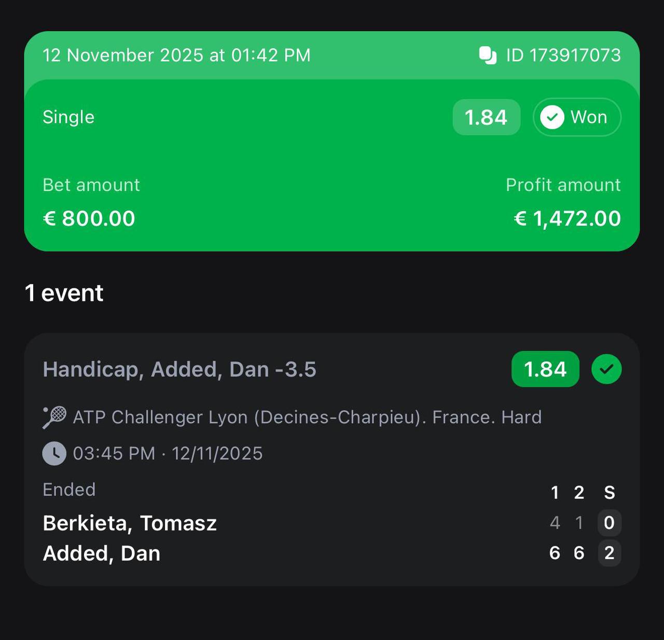The image size is (664, 640).
Task: Click the 1 event heading
Action: tap(64, 293)
